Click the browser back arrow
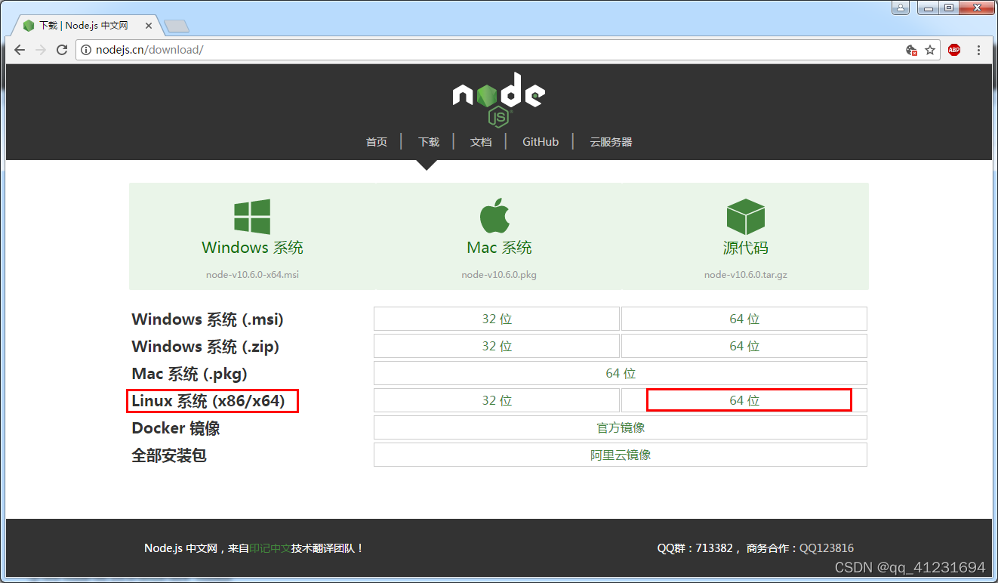The height and width of the screenshot is (583, 998). click(x=19, y=50)
